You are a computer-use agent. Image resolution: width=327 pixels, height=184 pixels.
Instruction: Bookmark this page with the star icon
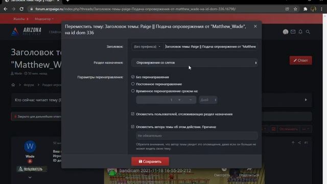click(x=295, y=9)
